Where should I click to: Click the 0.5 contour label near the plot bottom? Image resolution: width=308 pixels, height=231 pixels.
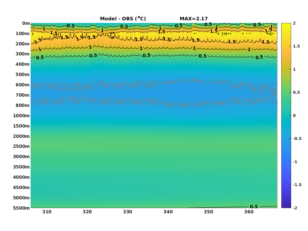pyautogui.click(x=254, y=206)
